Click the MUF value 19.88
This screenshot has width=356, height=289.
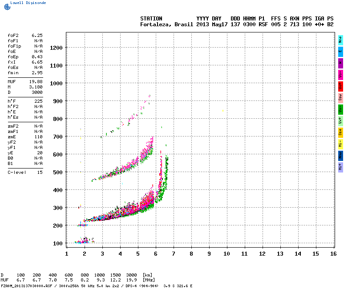[36, 82]
